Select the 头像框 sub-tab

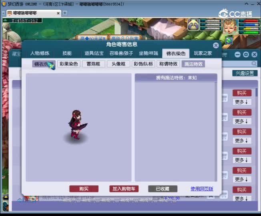click(x=118, y=64)
